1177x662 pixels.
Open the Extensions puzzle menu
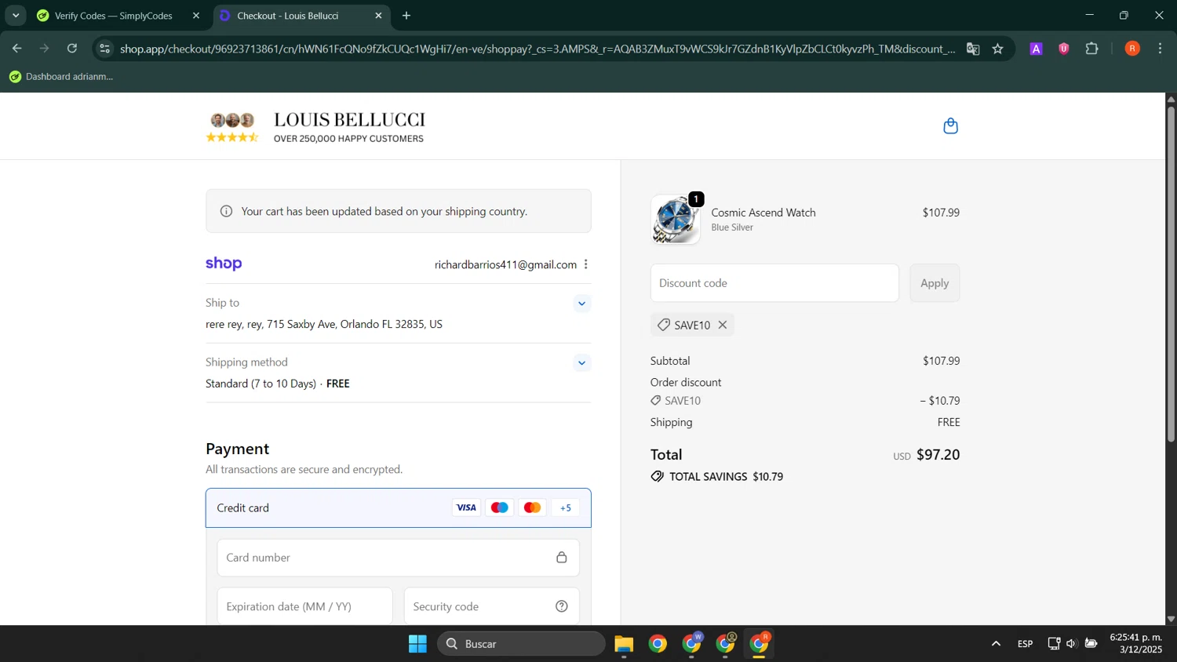pos(1091,49)
